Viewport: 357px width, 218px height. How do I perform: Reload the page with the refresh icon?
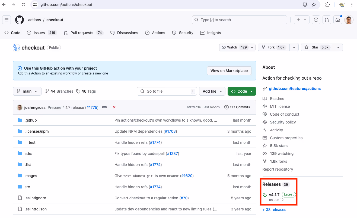pos(23,5)
